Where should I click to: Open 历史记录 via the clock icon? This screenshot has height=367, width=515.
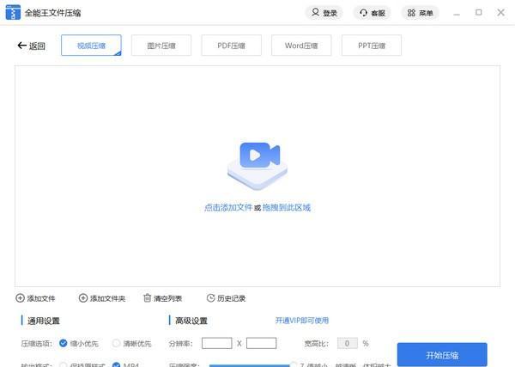(x=210, y=298)
